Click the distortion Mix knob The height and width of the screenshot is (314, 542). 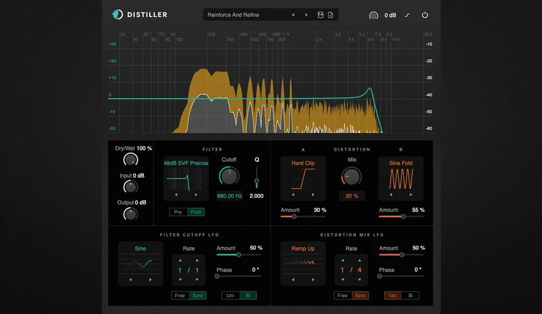click(351, 176)
